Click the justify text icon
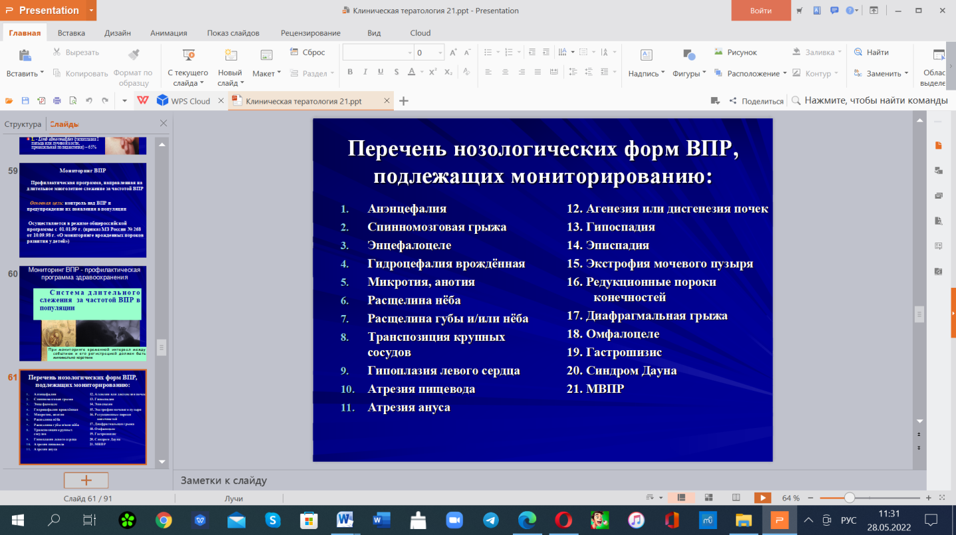This screenshot has width=956, height=535. [x=538, y=72]
